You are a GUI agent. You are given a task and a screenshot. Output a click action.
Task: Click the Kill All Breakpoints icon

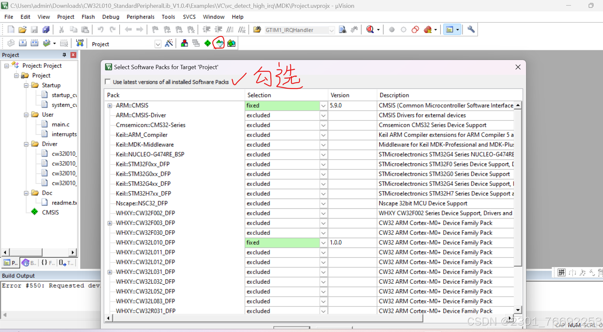tap(428, 30)
